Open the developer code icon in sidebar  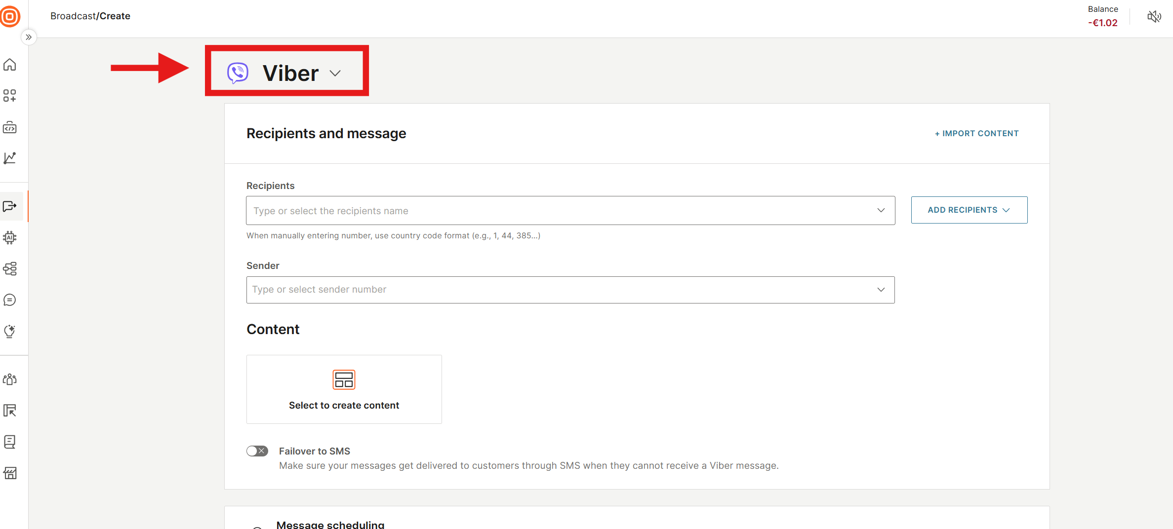click(10, 127)
